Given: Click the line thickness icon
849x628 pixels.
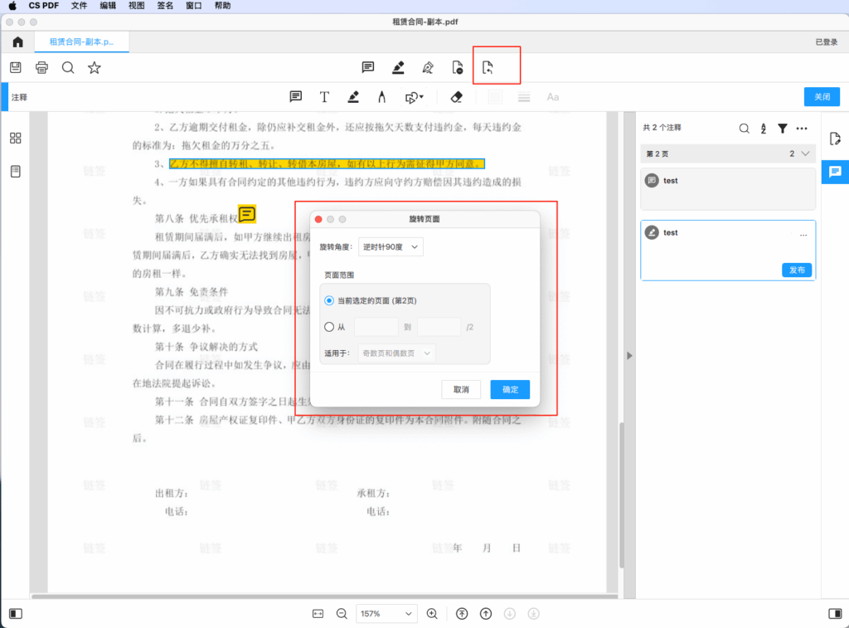Looking at the screenshot, I should (x=524, y=97).
